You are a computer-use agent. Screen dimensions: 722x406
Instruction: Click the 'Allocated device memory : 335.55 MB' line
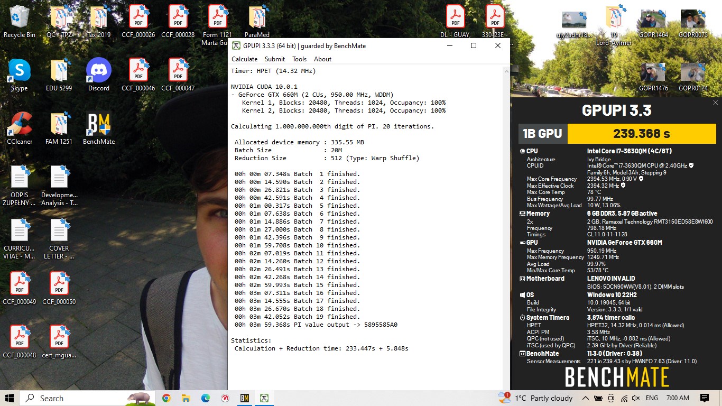point(299,142)
